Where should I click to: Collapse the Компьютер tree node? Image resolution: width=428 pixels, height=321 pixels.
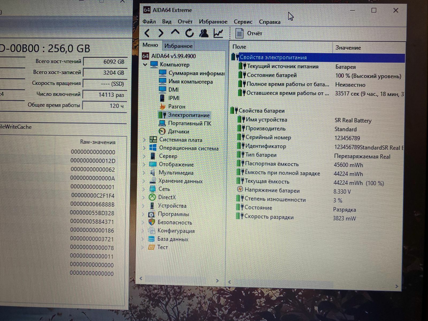pos(145,65)
